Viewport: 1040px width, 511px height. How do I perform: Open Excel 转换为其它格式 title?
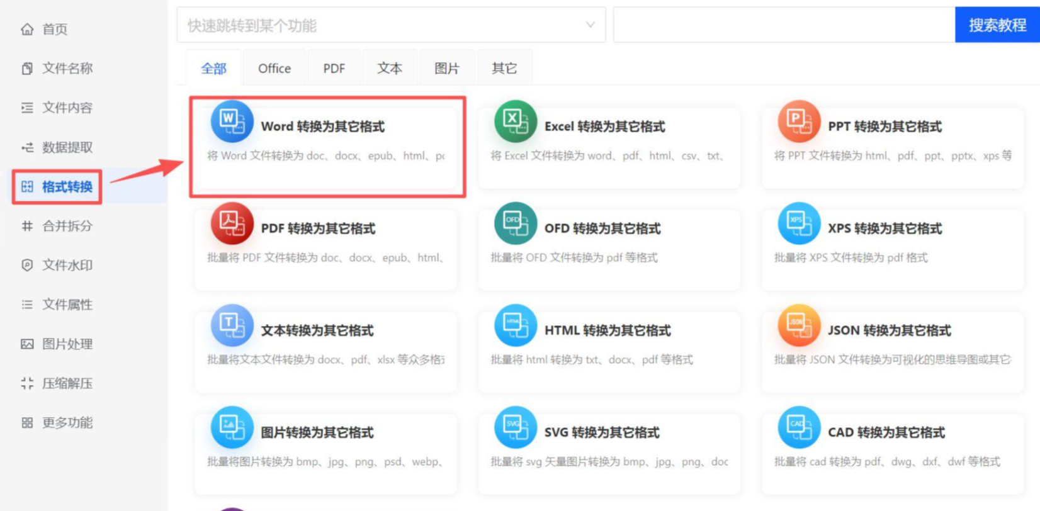604,126
